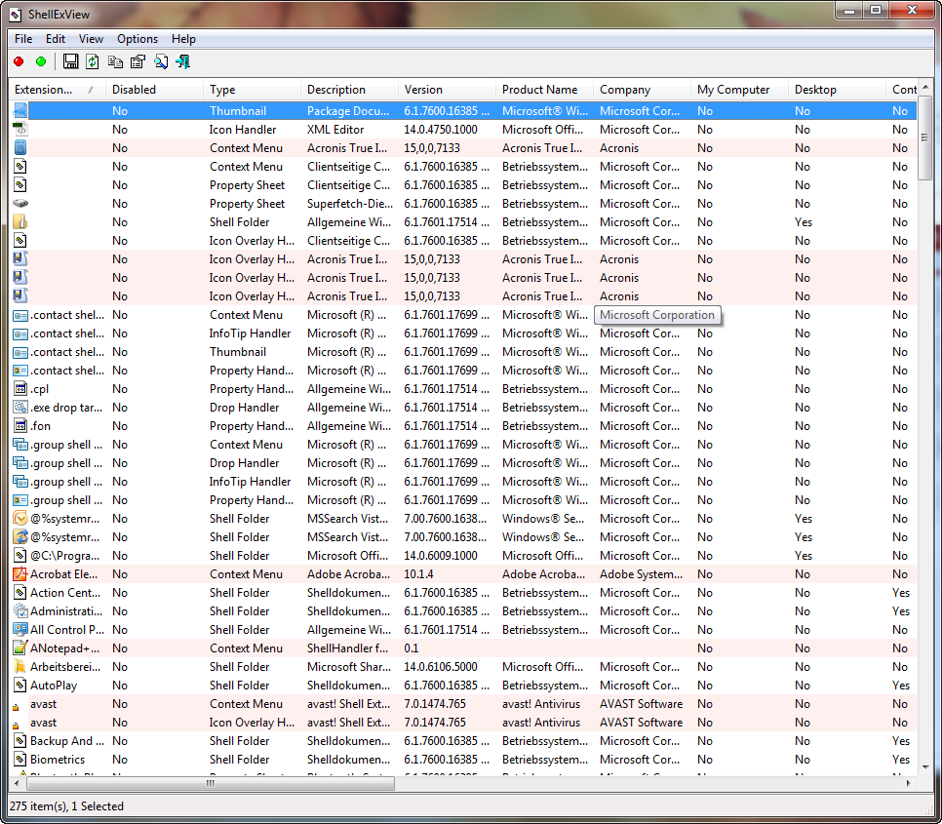Click the Administrati... row icon

click(x=20, y=611)
